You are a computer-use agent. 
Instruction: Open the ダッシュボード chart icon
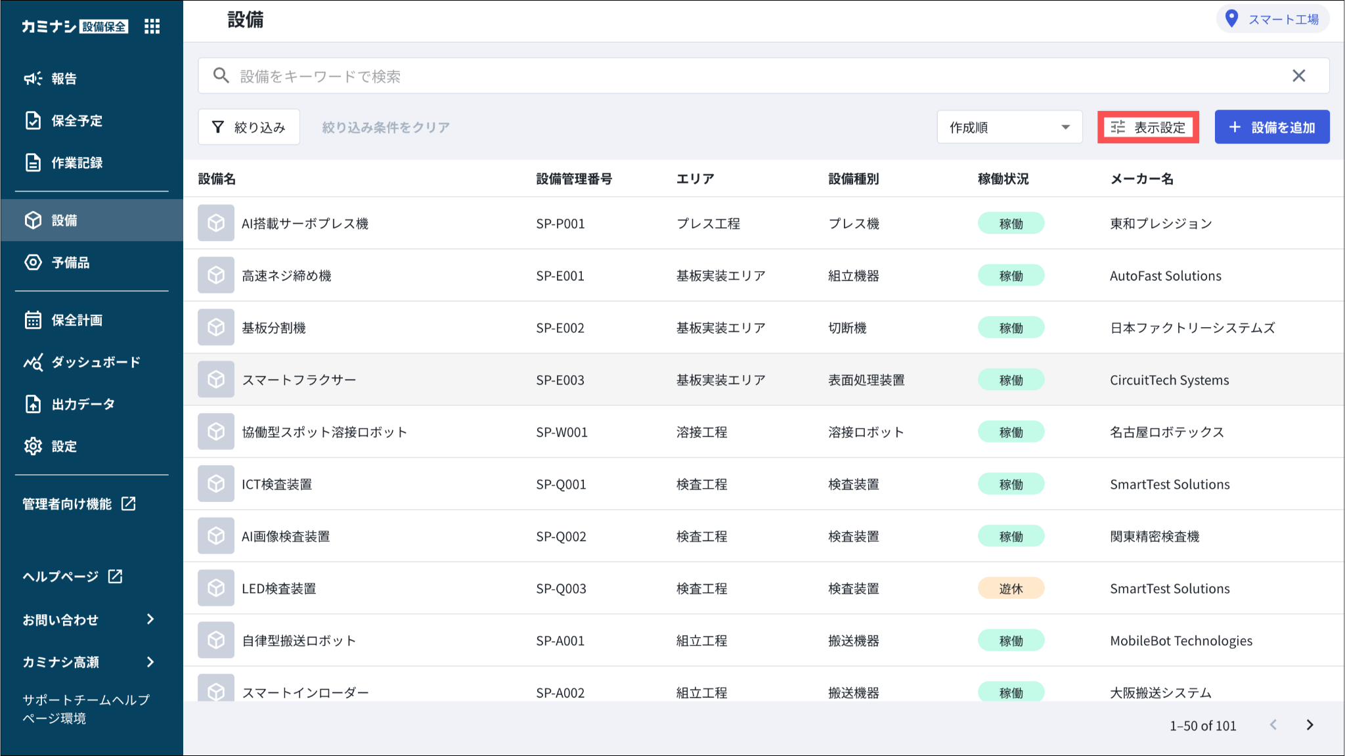point(33,363)
